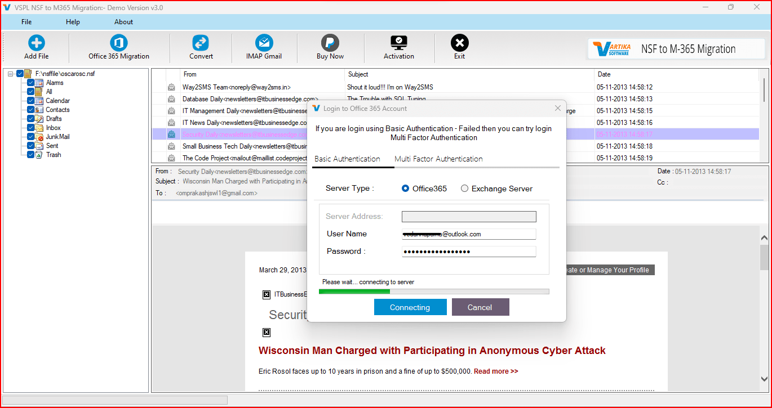The image size is (772, 408).
Task: Select the Security Daily highlighted mail row
Action: coord(456,134)
